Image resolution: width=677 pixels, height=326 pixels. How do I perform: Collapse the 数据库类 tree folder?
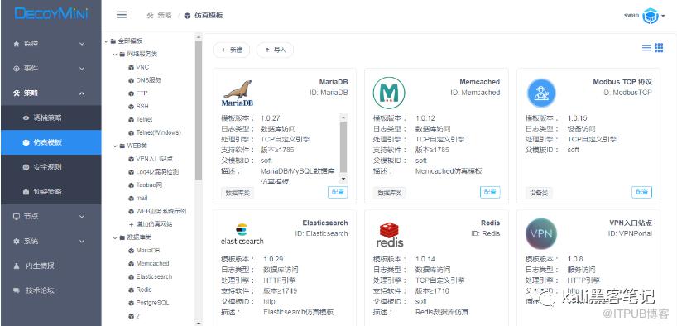tap(115, 237)
